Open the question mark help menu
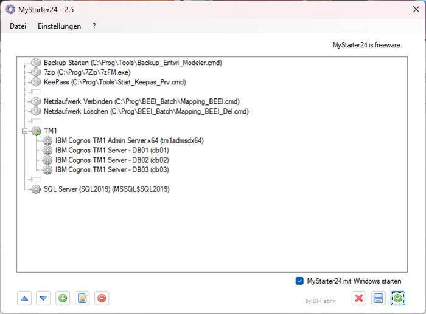This screenshot has width=426, height=314. pyautogui.click(x=94, y=26)
